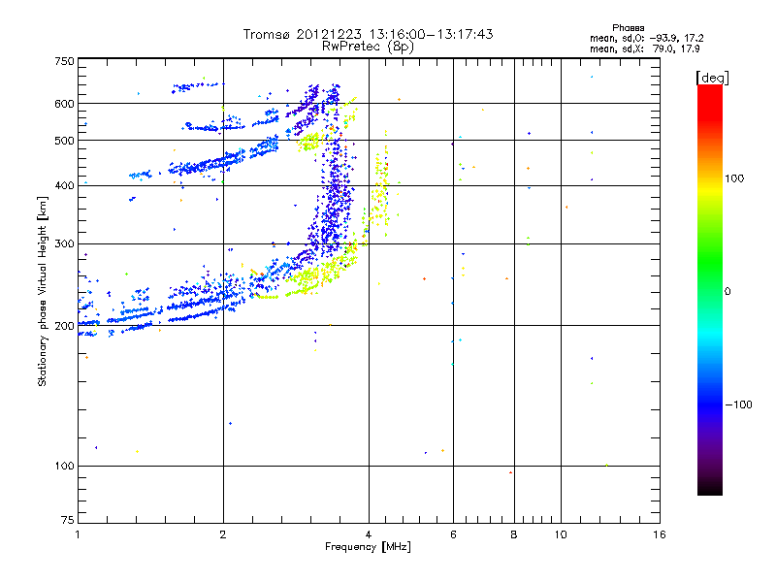Click the 'Phases' header label

point(628,28)
